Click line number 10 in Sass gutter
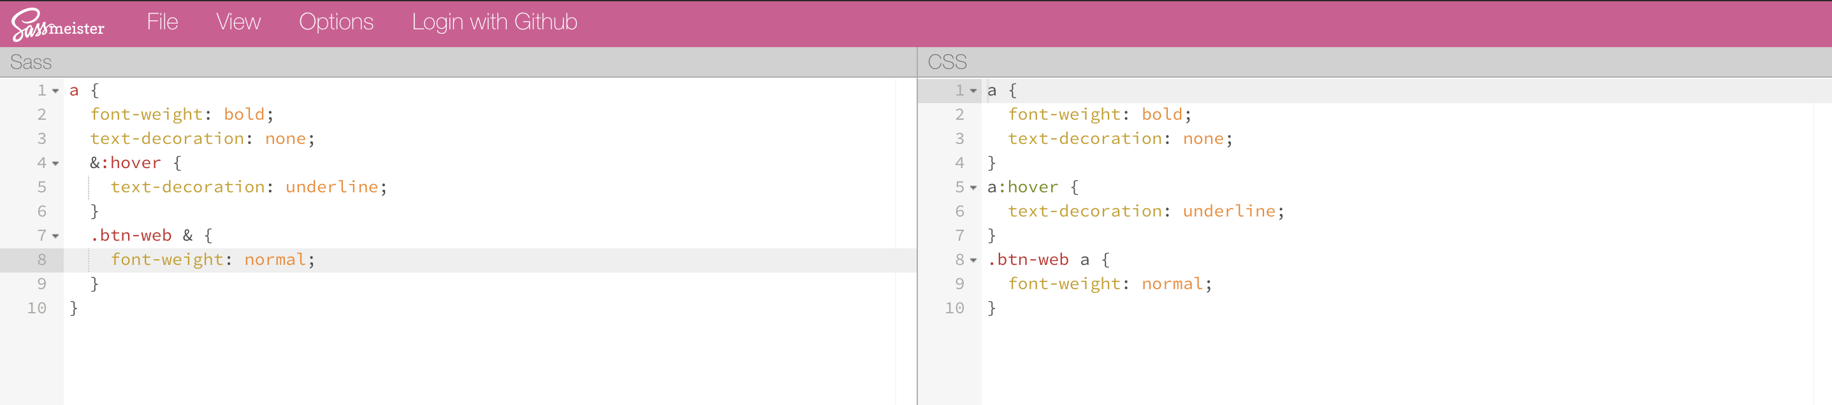The image size is (1832, 405). [x=37, y=308]
